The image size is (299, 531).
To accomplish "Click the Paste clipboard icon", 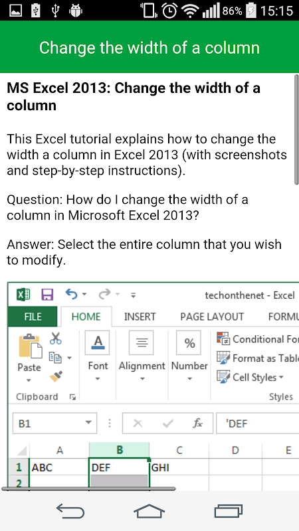I will point(30,346).
